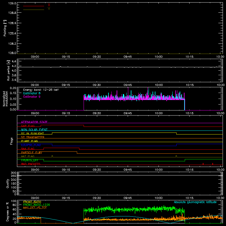Select the SC_IN_SUNLIGHT flag label
The height and width of the screenshot is (226, 226).
click(32, 133)
